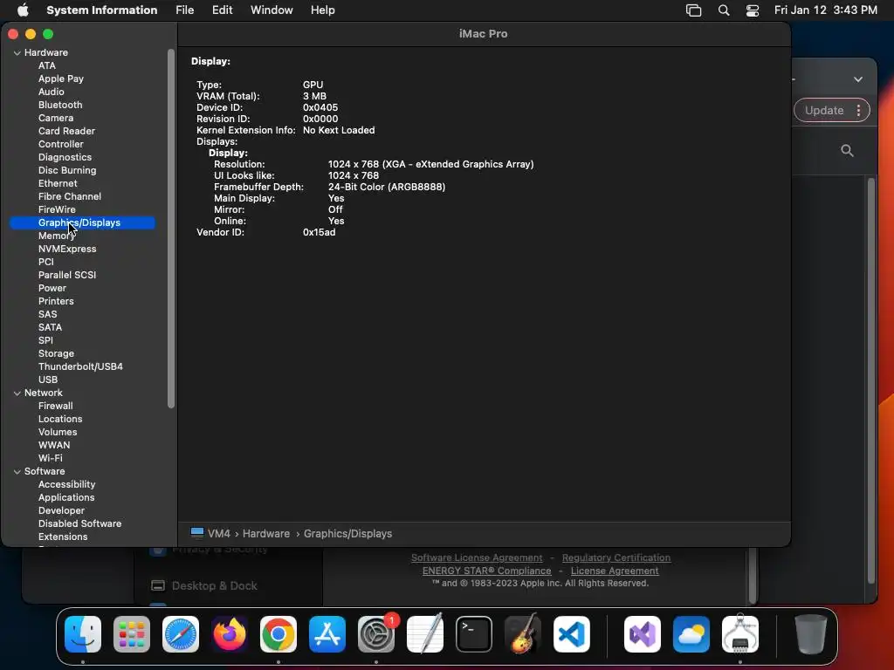Open the Weather app in dock
The height and width of the screenshot is (670, 894).
[x=691, y=634]
